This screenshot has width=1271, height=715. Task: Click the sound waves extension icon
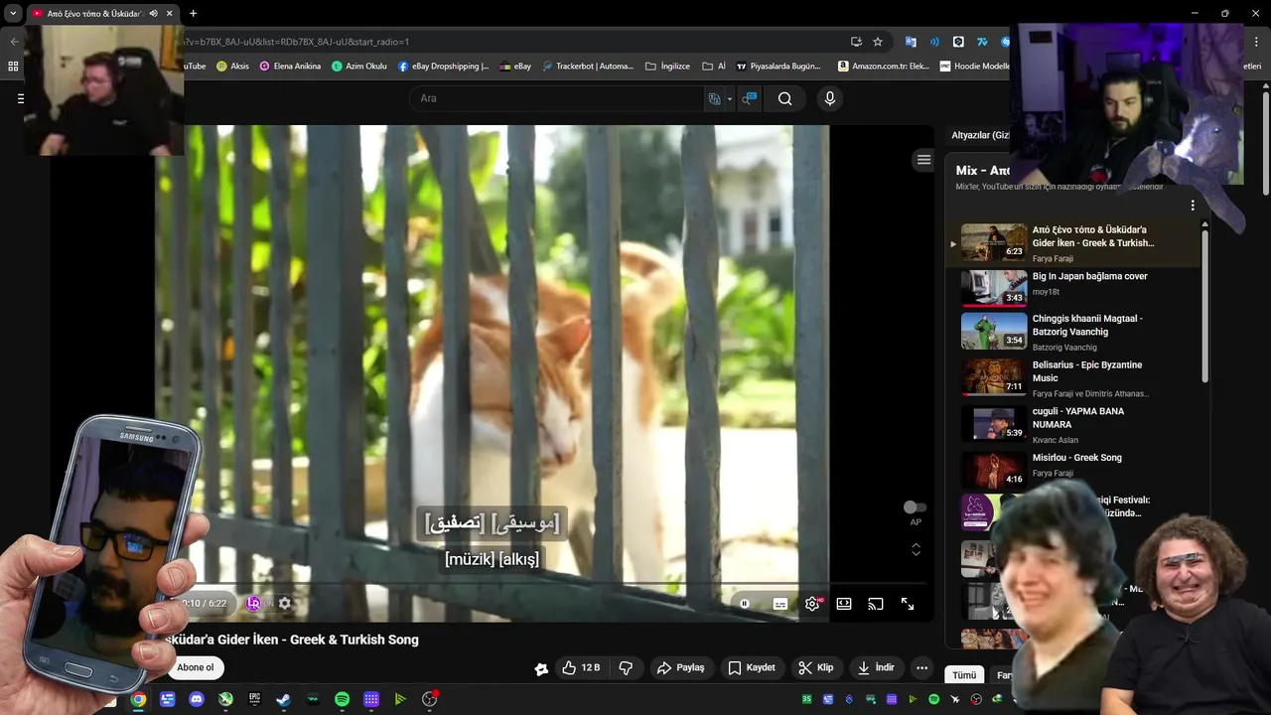(934, 42)
